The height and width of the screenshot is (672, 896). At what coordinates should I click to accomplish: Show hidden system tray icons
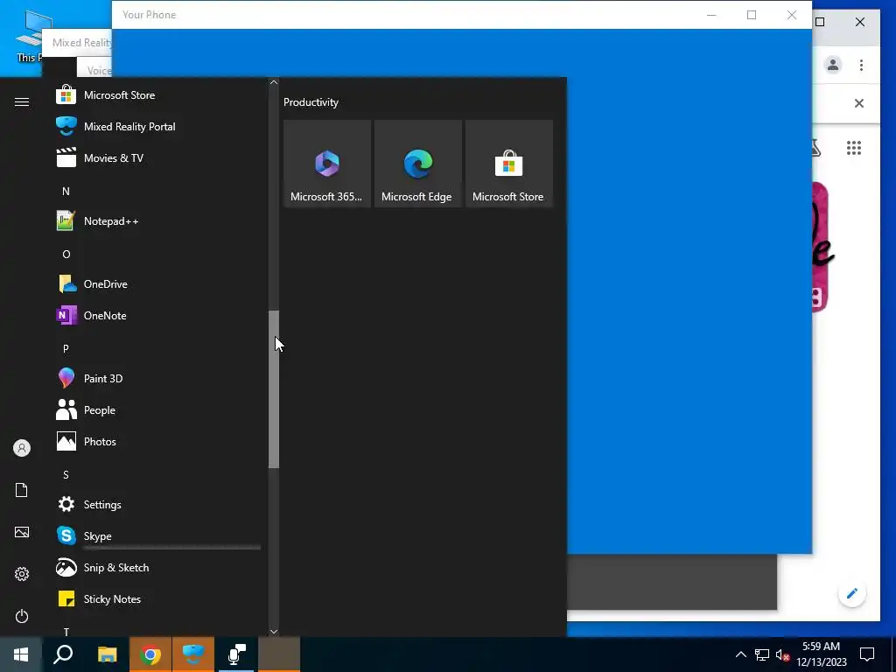coord(740,654)
